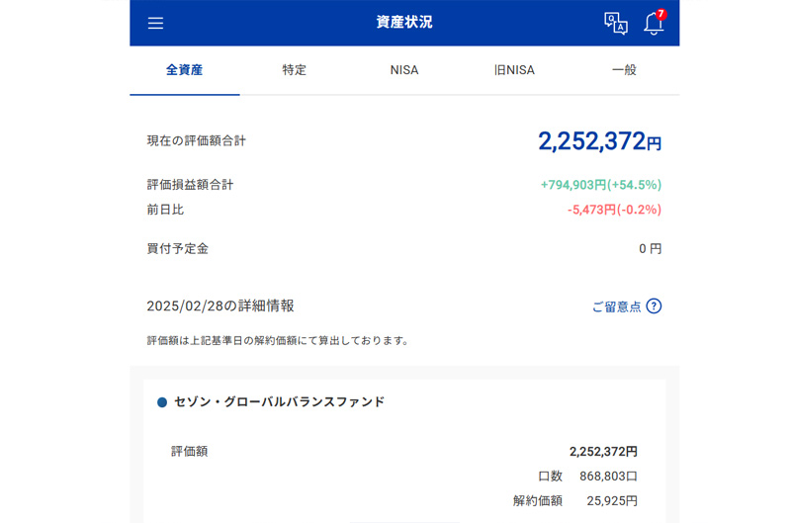Open the language translation icon
The height and width of the screenshot is (523, 791).
[x=616, y=23]
